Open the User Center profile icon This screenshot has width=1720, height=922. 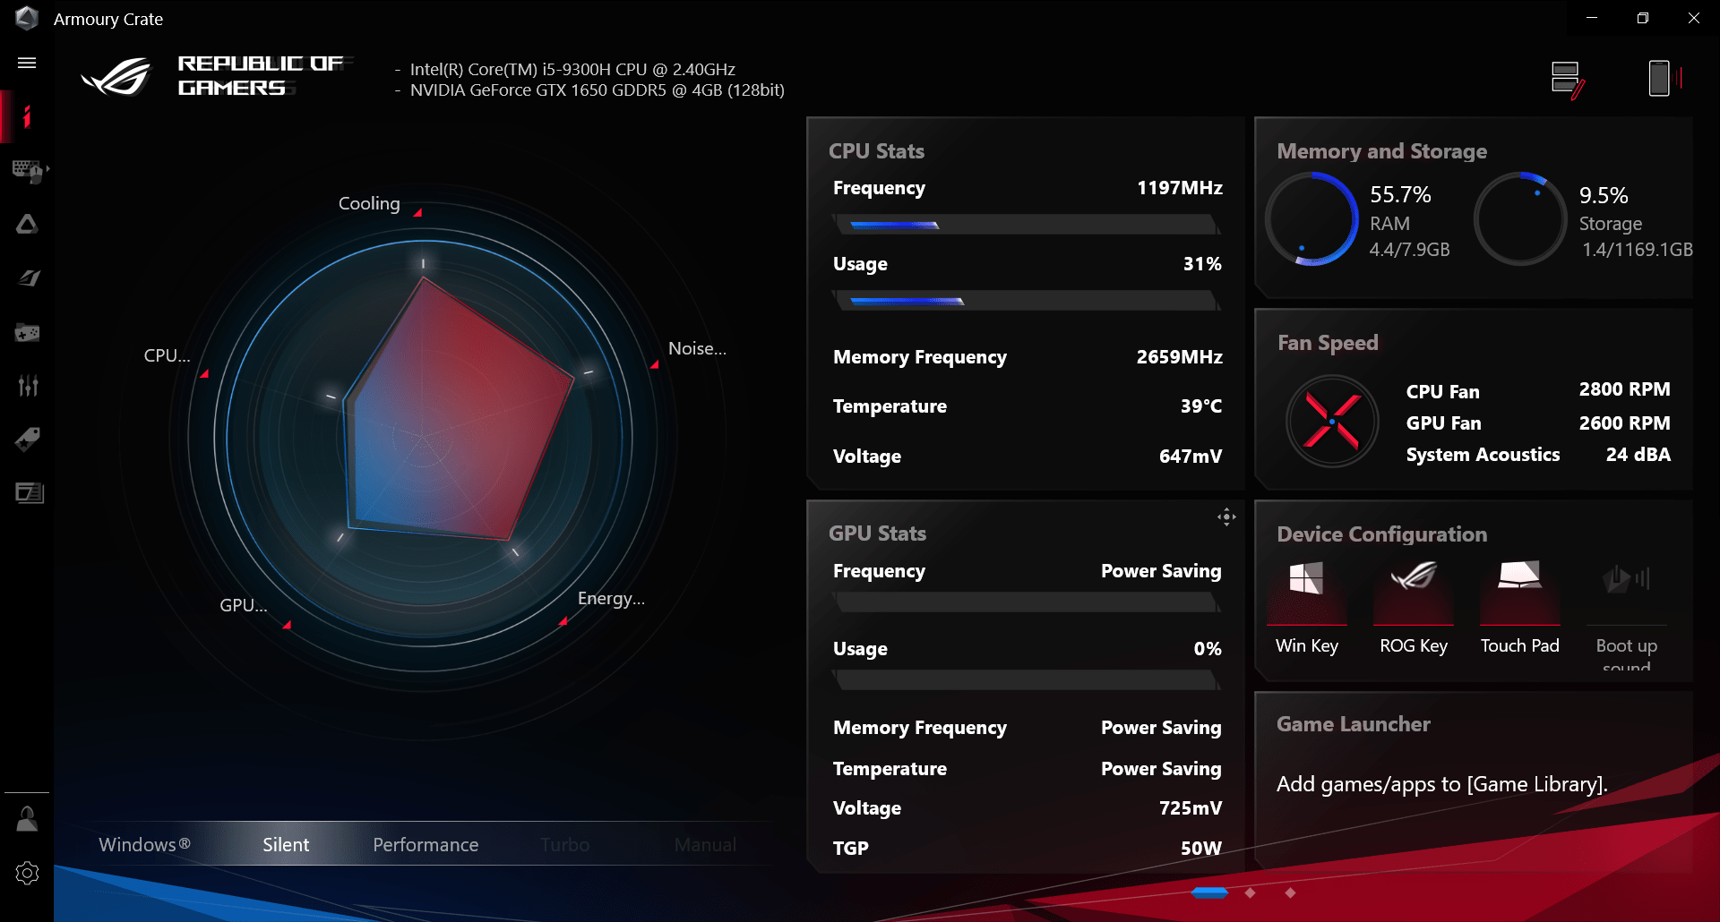28,819
